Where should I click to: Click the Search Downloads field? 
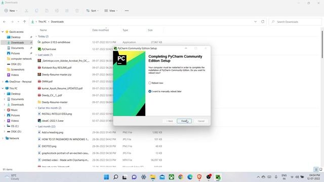click(x=296, y=22)
